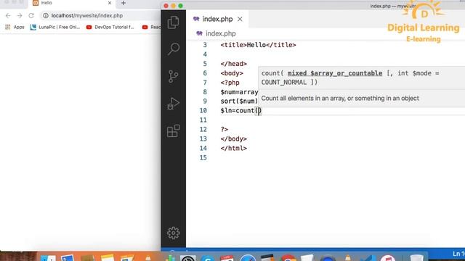Click the Chrome address bar URL
This screenshot has height=261, width=465.
(87, 15)
